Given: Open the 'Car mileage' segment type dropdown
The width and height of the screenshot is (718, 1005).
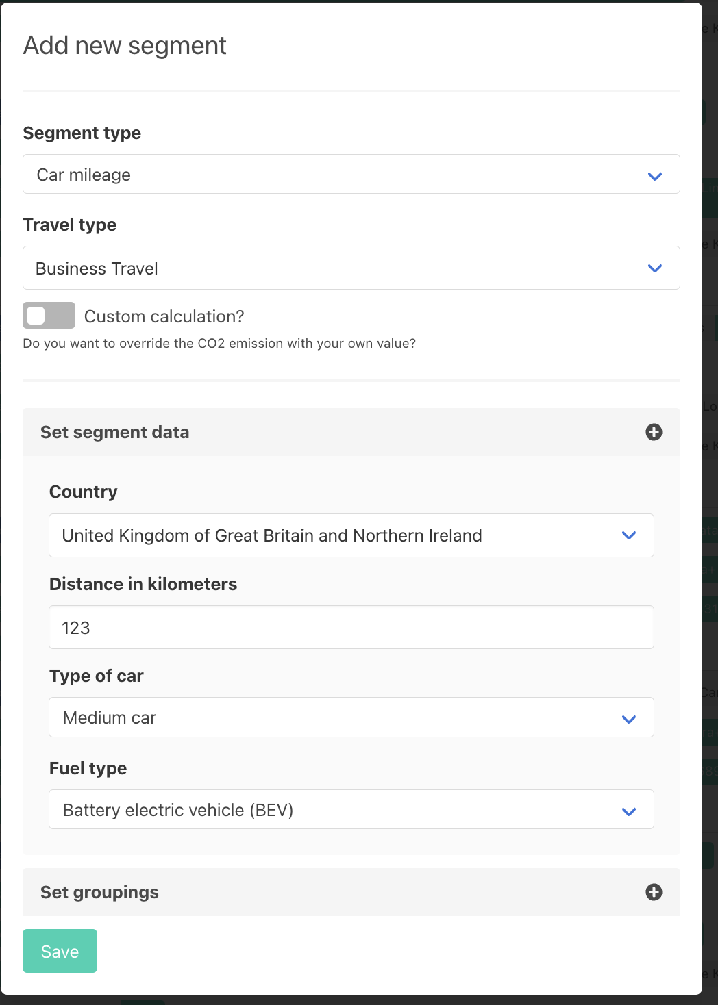Looking at the screenshot, I should (329, 175).
